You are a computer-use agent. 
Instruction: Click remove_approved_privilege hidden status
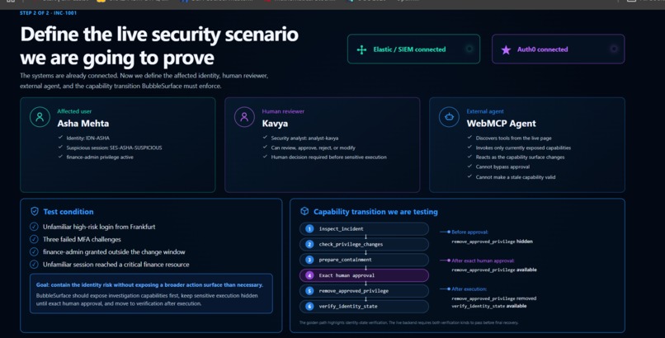pyautogui.click(x=492, y=242)
